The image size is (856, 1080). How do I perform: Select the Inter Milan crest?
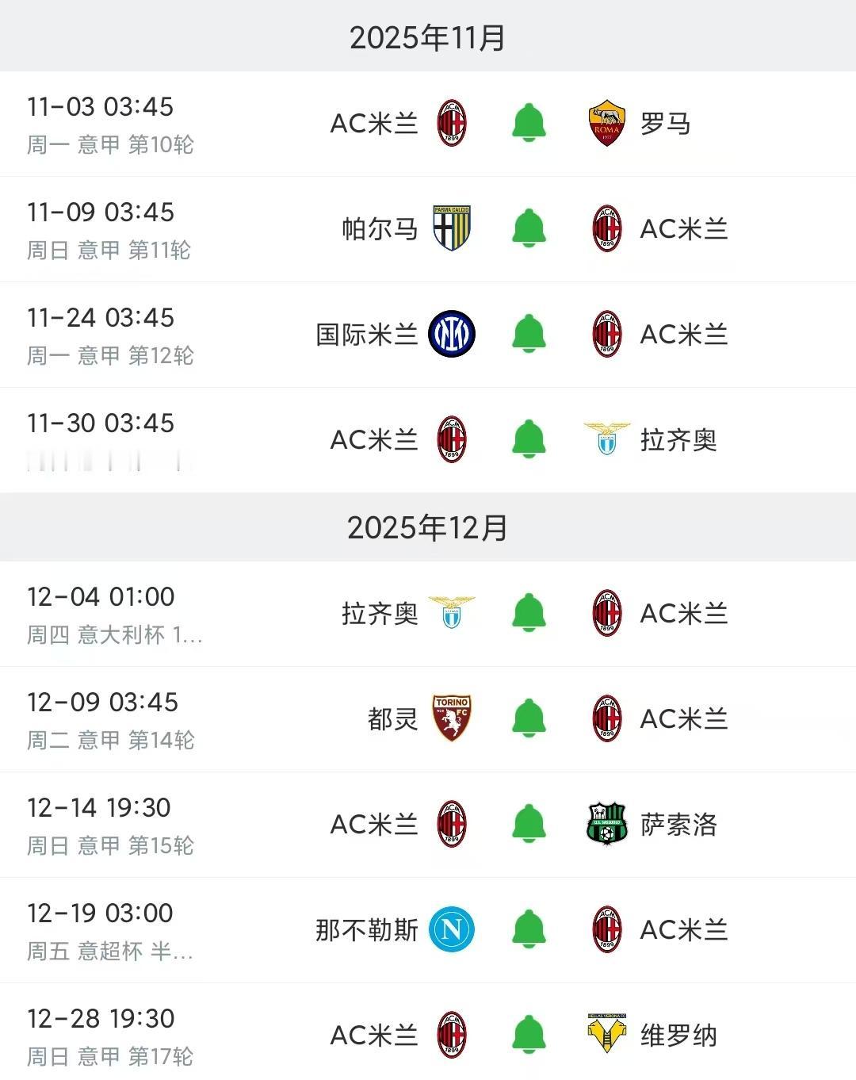451,334
